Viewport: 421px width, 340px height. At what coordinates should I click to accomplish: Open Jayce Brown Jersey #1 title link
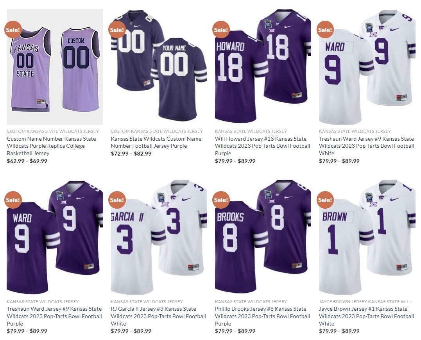367,316
